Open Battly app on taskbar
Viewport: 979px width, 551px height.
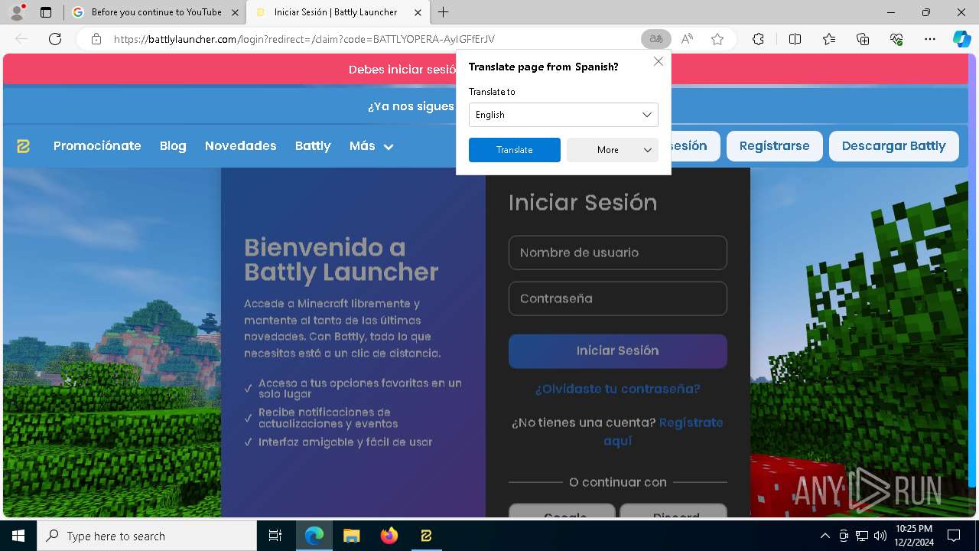(x=426, y=536)
